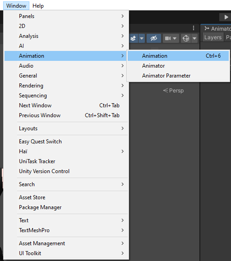
Task: Toggle scene effects (skybox/fx) button
Action: [x=133, y=38]
